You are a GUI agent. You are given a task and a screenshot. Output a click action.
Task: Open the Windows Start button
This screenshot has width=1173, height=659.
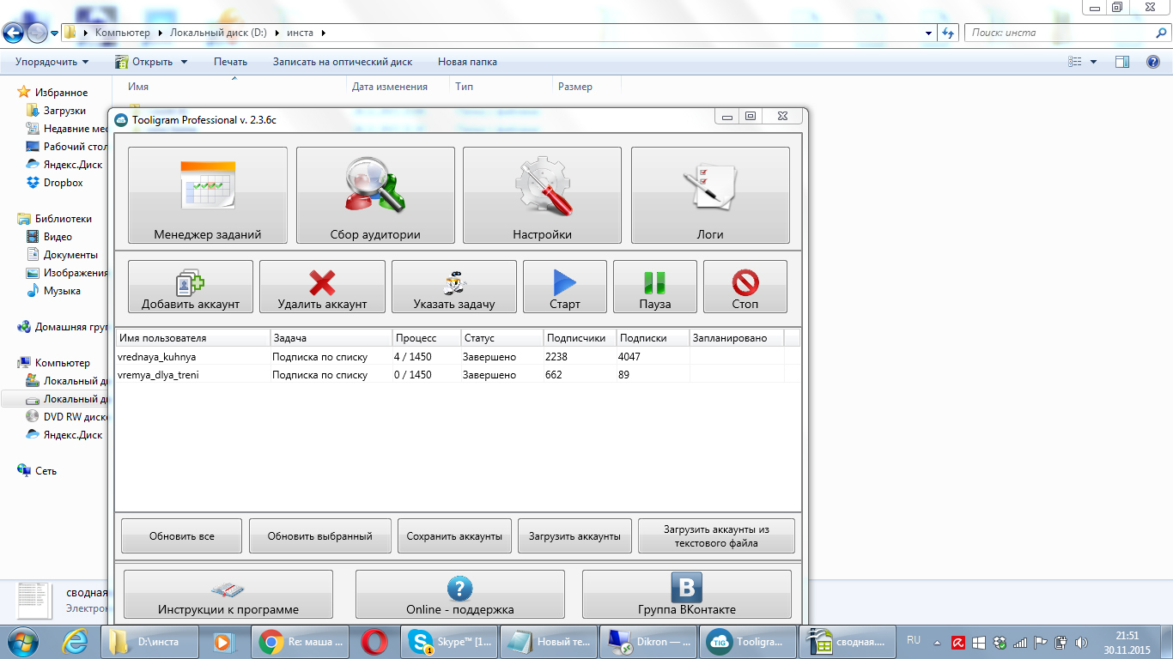tap(23, 641)
